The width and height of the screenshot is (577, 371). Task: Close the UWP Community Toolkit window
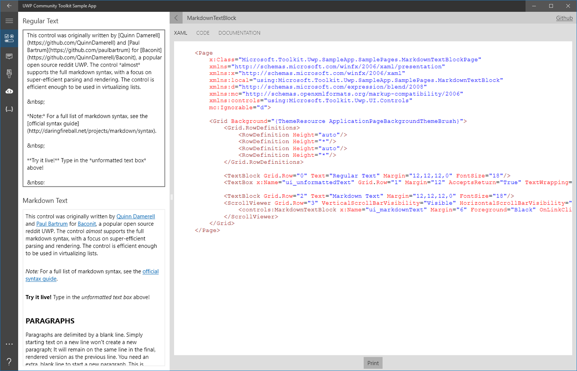[568, 6]
